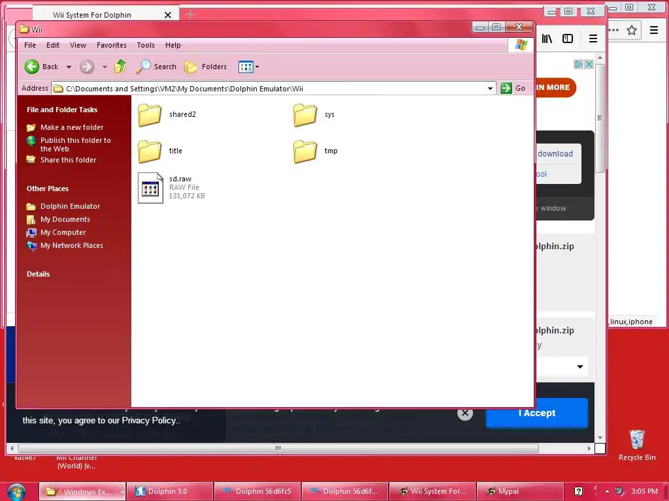
Task: Click the 3:05 PM taskbar clock
Action: tap(644, 491)
